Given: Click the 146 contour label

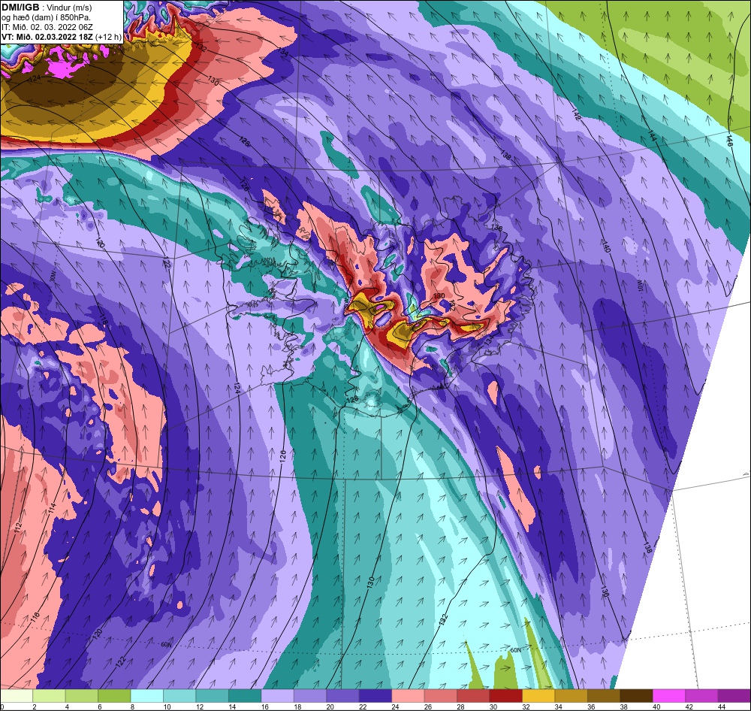Looking at the screenshot, I should coord(729,140).
